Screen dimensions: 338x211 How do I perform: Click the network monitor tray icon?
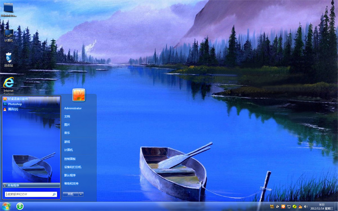click(x=289, y=206)
